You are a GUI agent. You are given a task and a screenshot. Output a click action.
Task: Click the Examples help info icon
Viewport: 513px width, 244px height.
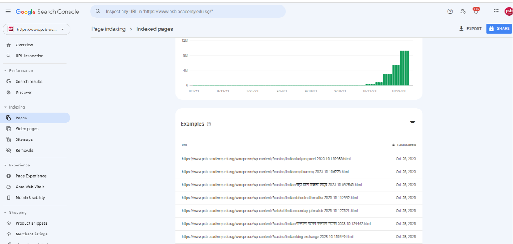point(209,124)
